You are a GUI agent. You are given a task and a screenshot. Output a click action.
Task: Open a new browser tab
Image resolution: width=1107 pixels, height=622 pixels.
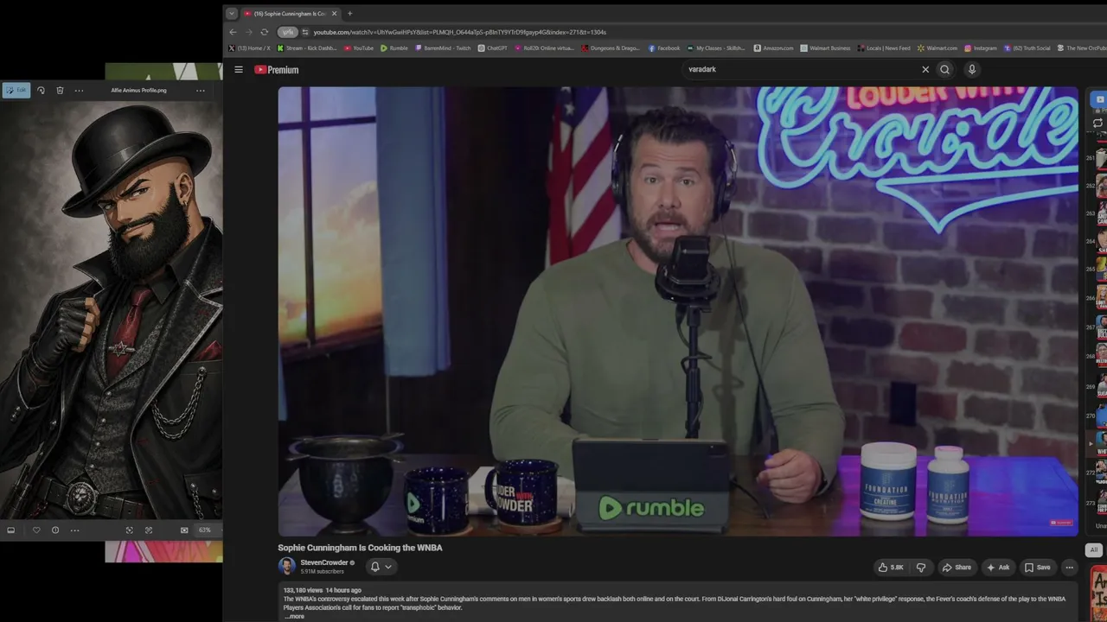[x=349, y=14]
